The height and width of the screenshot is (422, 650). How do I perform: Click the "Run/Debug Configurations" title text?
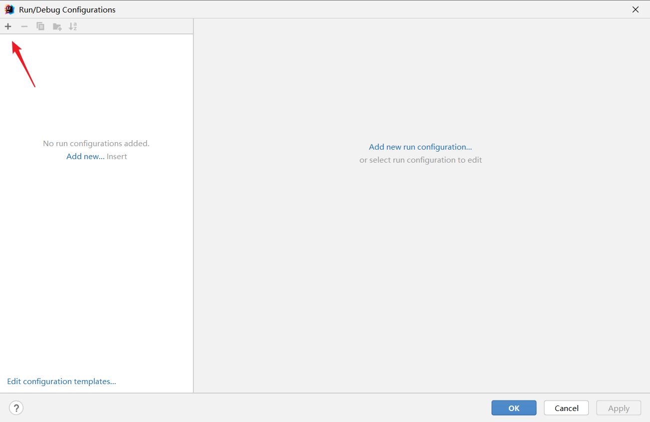coord(67,9)
